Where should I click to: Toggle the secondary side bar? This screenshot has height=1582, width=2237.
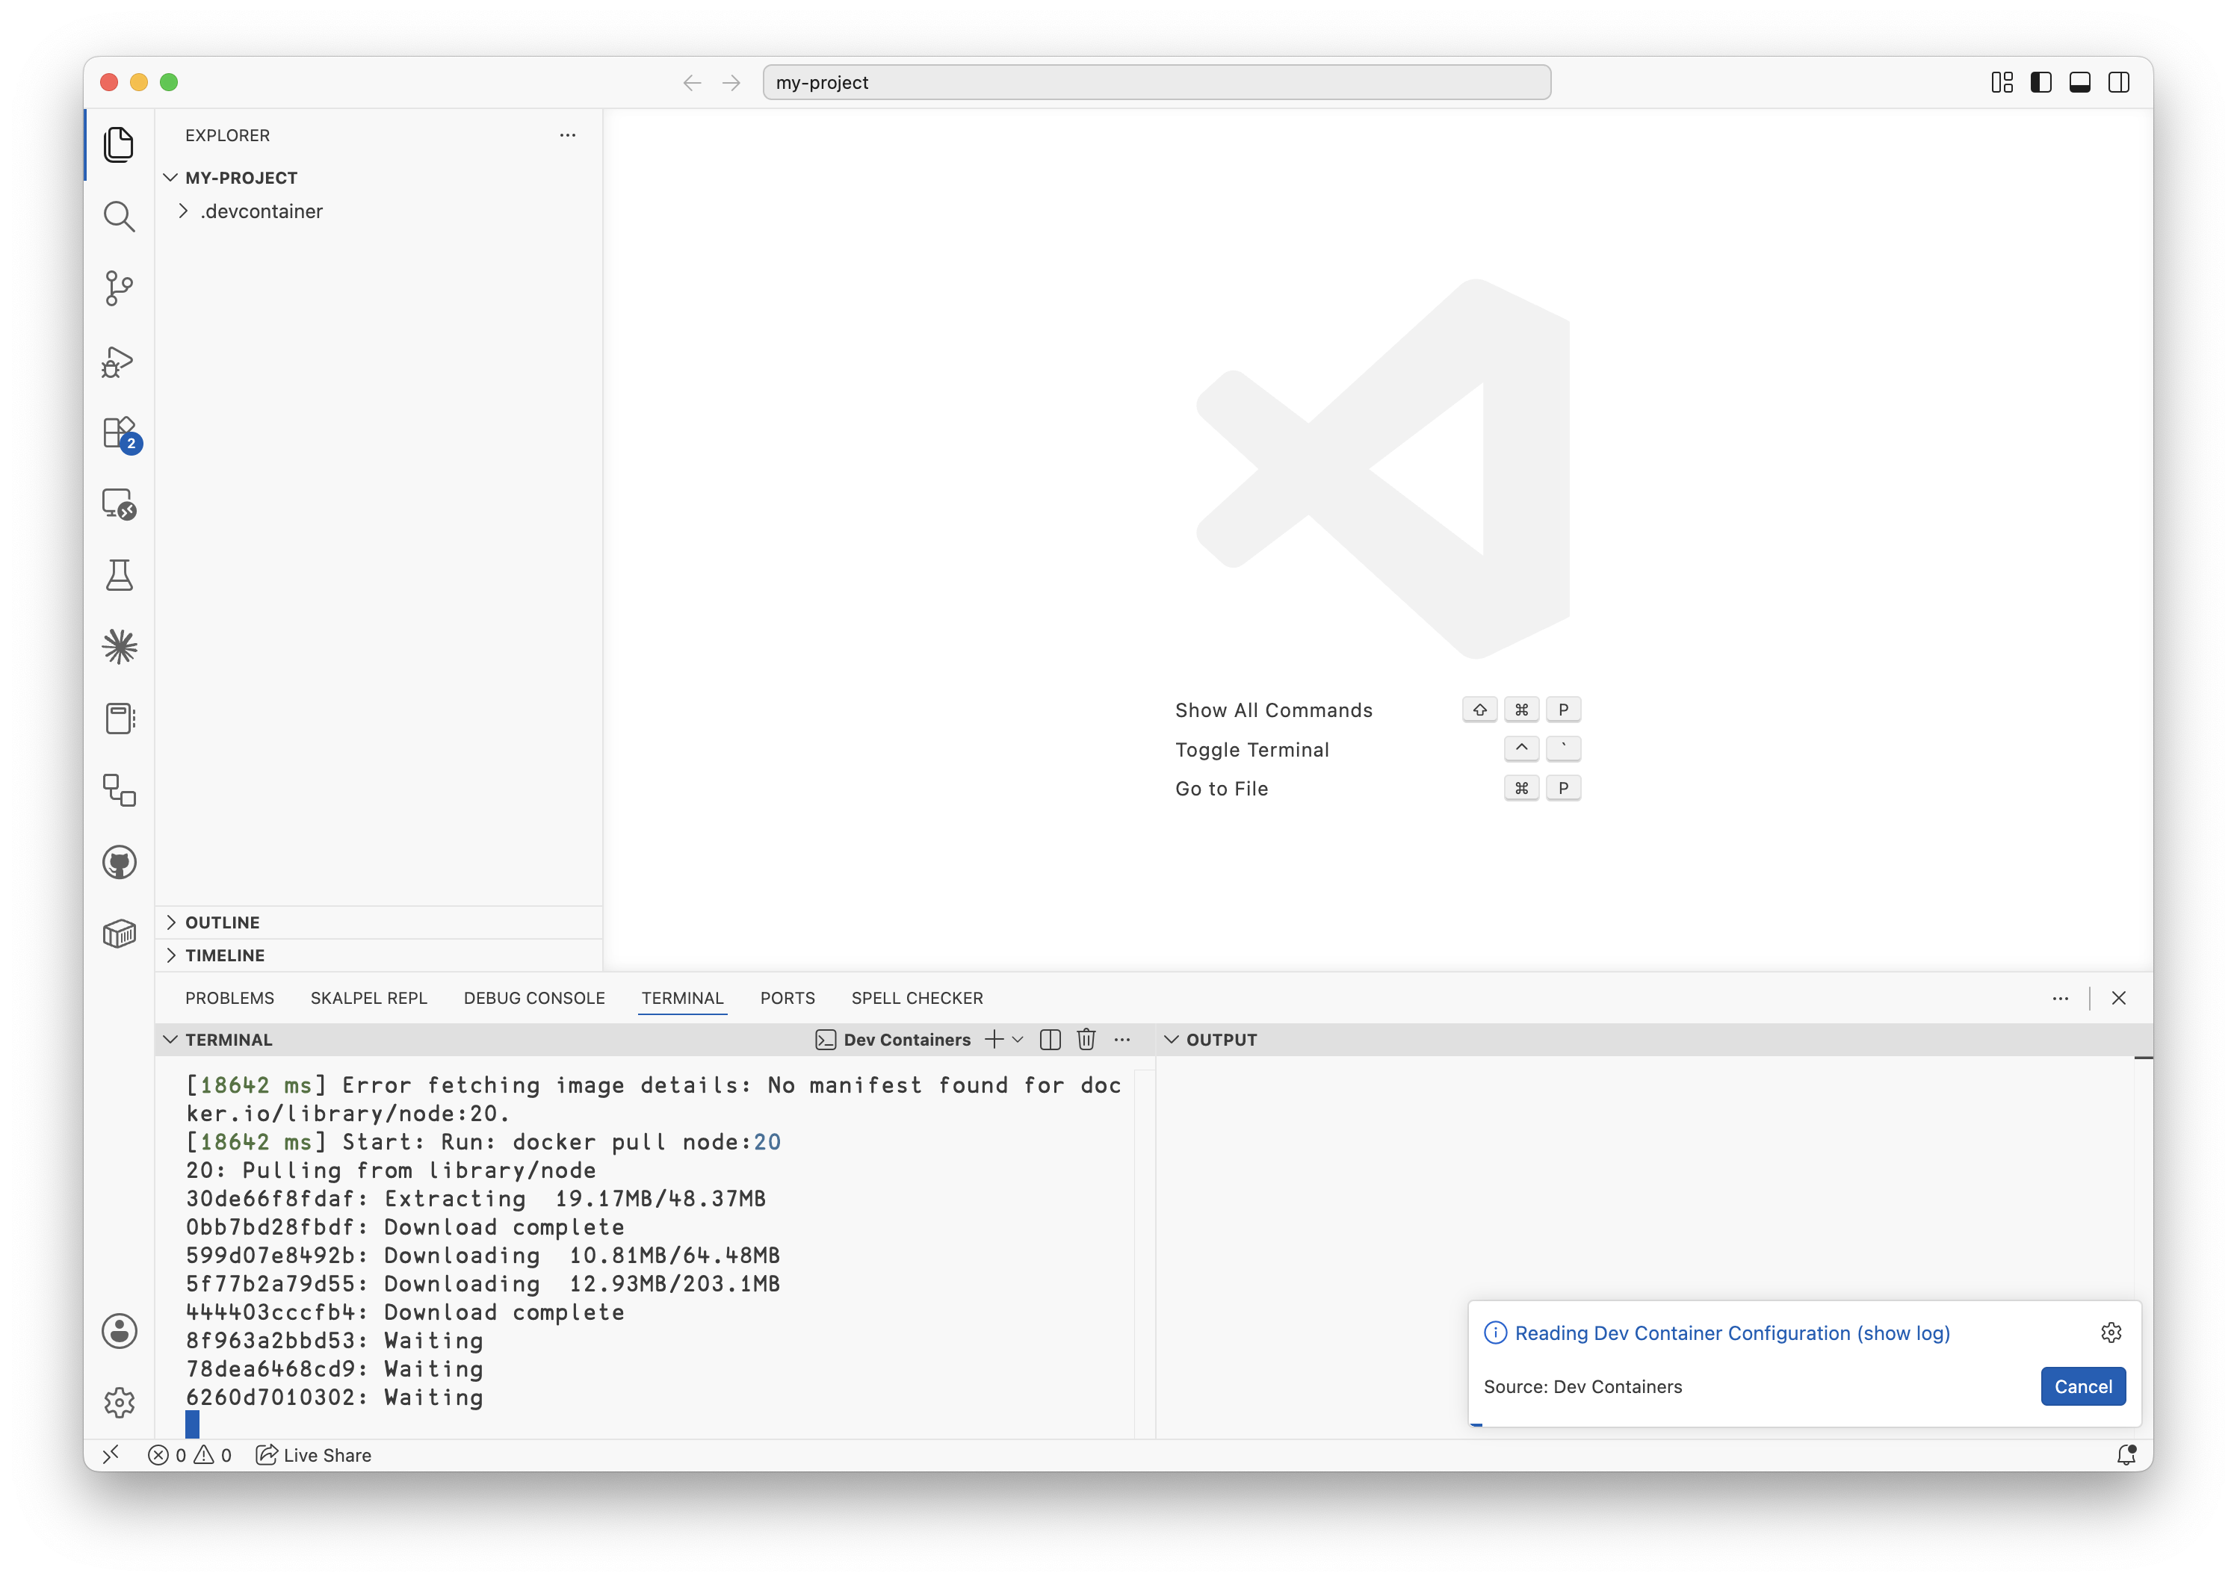pyautogui.click(x=2119, y=83)
